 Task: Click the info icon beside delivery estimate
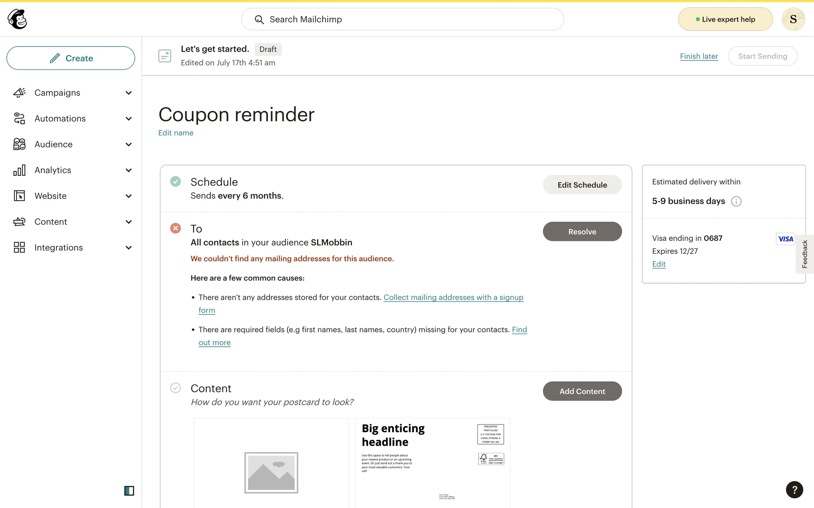coord(736,202)
